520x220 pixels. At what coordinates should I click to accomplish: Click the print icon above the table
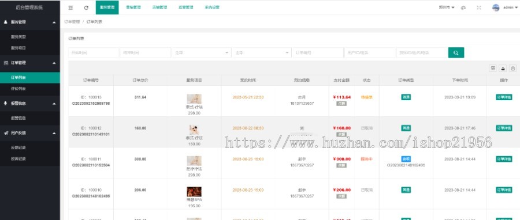[x=513, y=68]
